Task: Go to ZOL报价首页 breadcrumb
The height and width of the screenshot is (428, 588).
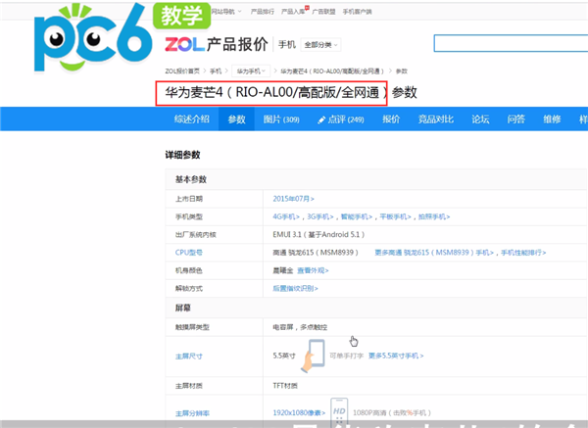Action: coord(182,71)
